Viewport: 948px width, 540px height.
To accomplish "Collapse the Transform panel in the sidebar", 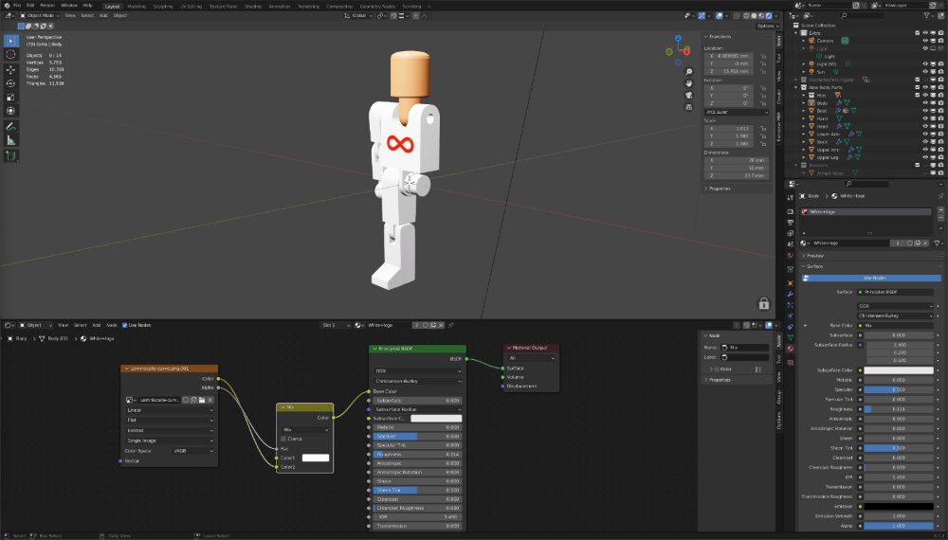I will click(x=705, y=37).
